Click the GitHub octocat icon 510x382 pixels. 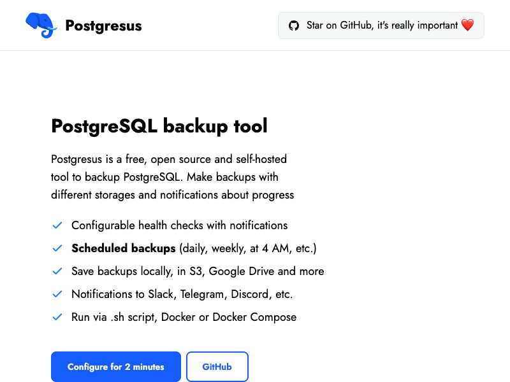coord(294,25)
